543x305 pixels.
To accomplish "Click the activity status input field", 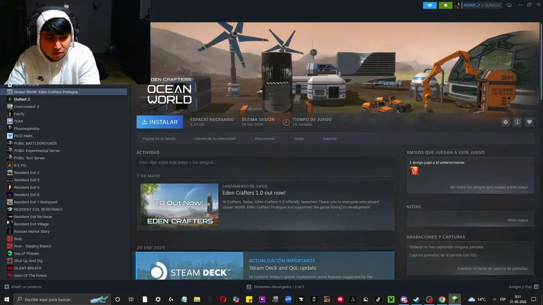I will [266, 162].
